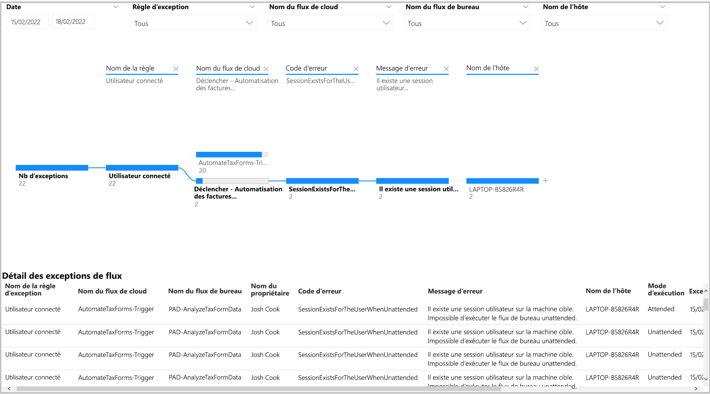Screen dimensions: 710x394
Task: Remove the Nom de la règle level
Action: point(176,69)
